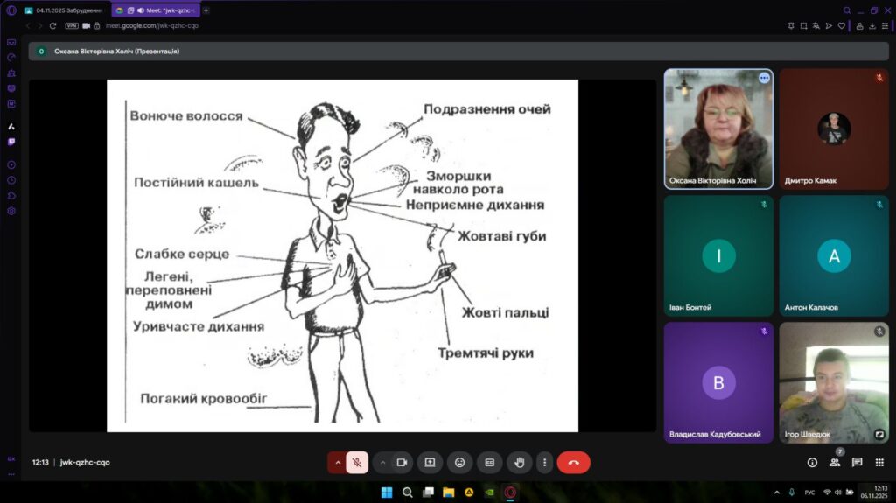896x503 pixels.
Task: Click Ігор Шведюк's video tile
Action: [x=834, y=382]
